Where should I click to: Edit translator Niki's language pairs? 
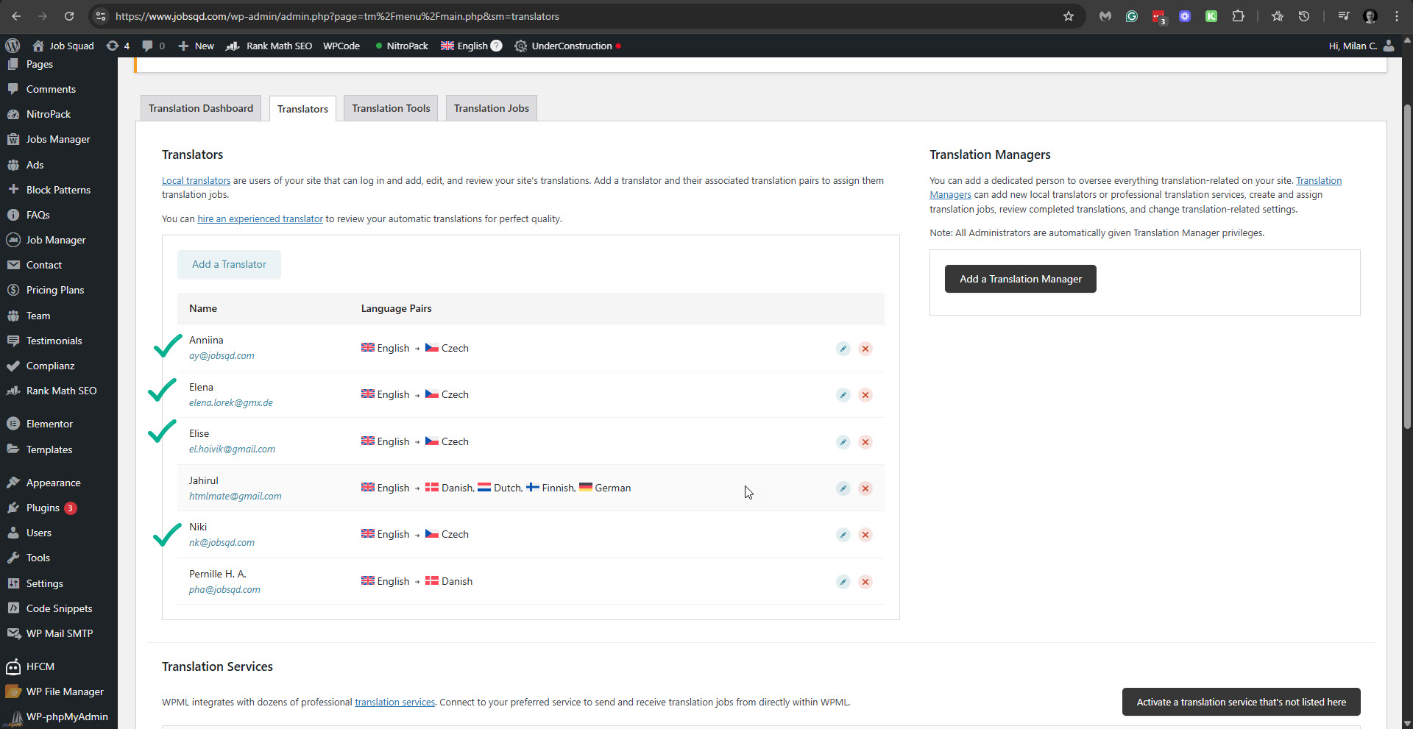(843, 535)
